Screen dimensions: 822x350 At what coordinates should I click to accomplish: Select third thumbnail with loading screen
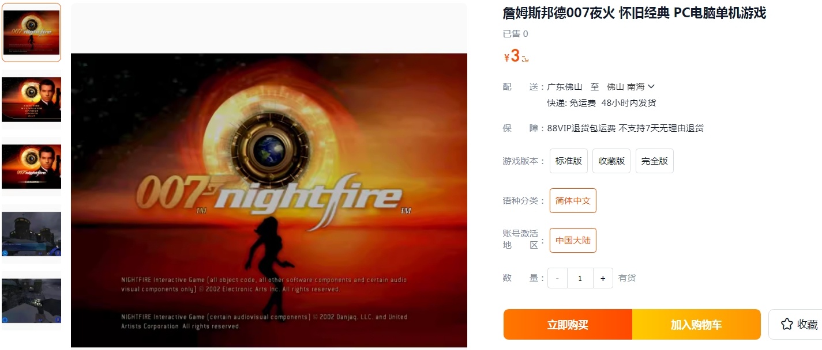coord(32,166)
